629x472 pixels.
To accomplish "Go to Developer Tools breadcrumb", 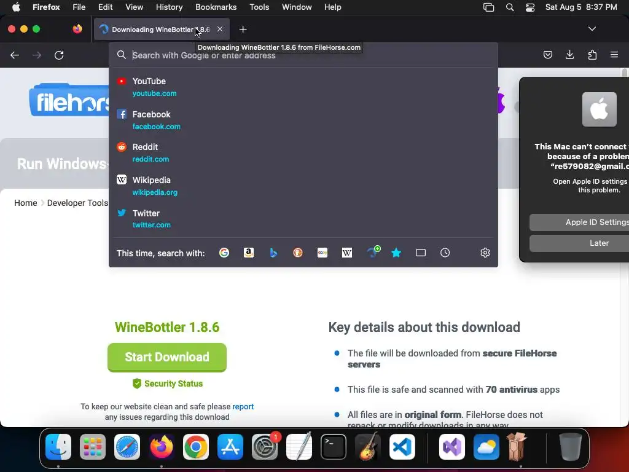I will click(77, 203).
